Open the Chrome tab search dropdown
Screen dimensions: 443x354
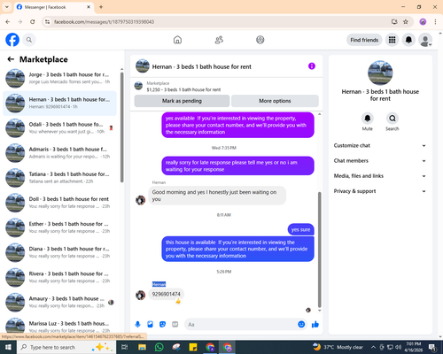point(7,7)
